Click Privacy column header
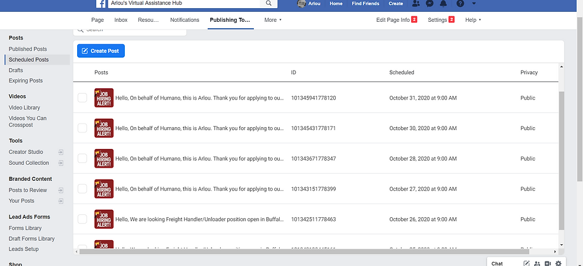The image size is (583, 266). (529, 72)
